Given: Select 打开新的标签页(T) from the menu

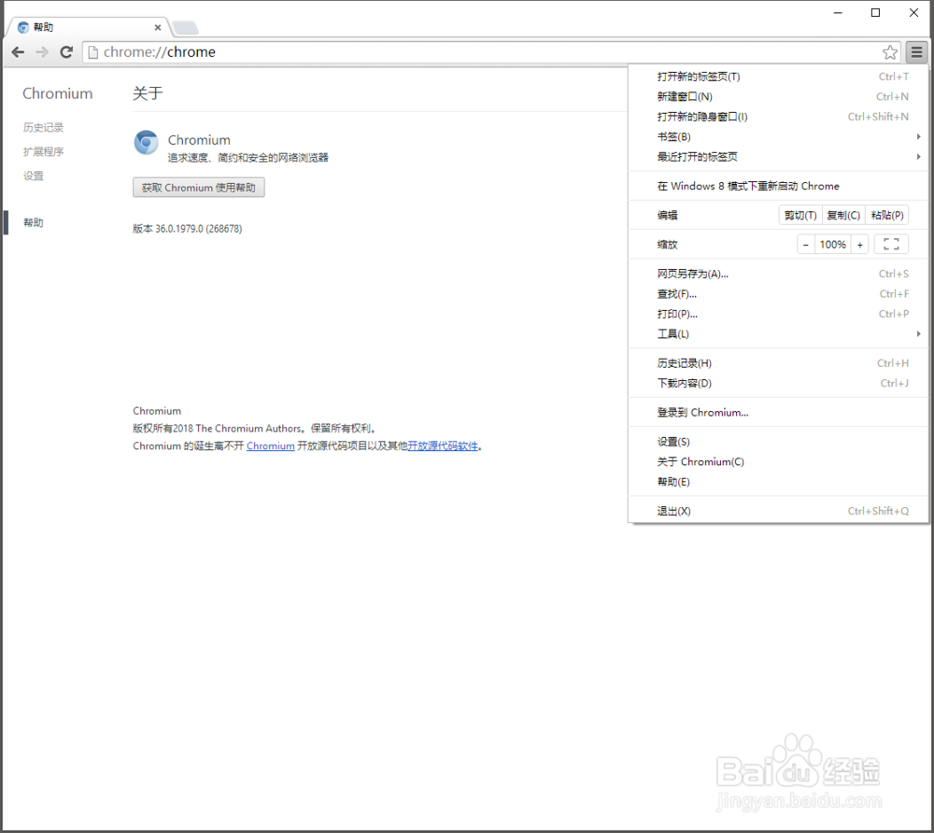Looking at the screenshot, I should 779,77.
